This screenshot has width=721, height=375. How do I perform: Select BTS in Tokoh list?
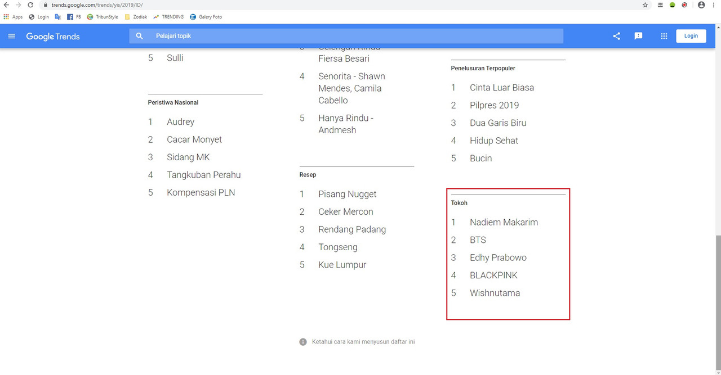478,240
